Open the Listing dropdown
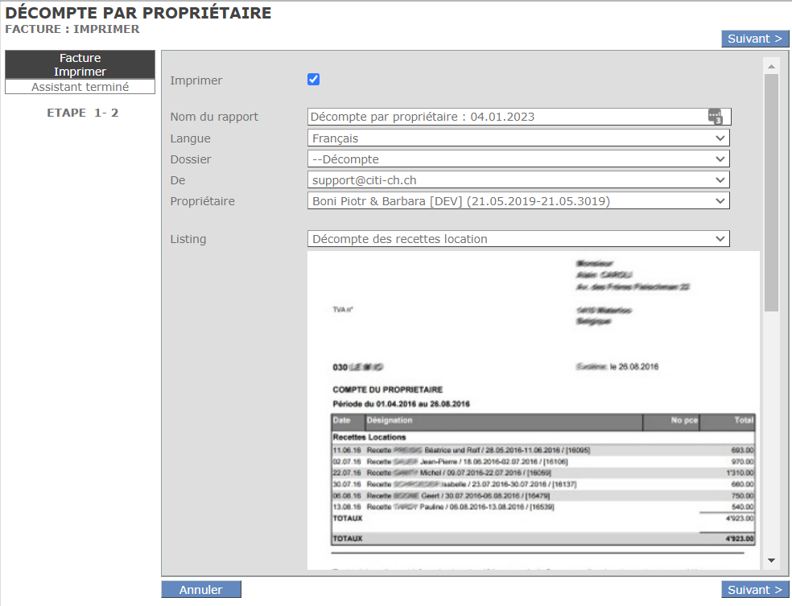The height and width of the screenshot is (606, 792). [x=518, y=239]
